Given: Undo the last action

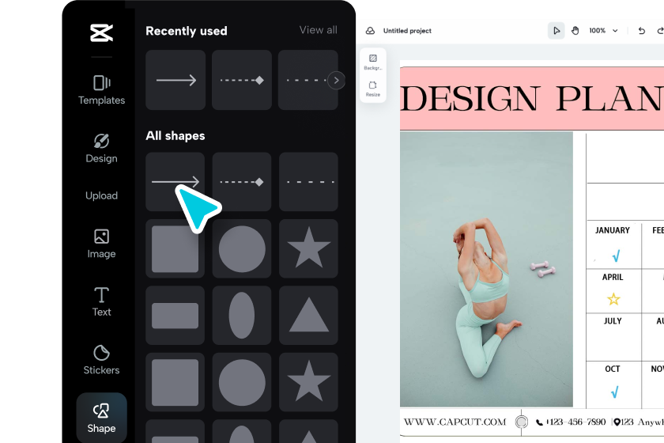Looking at the screenshot, I should pyautogui.click(x=642, y=31).
